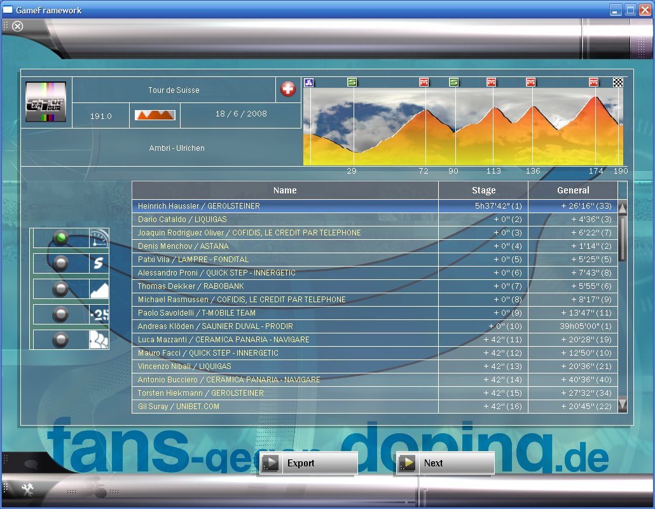Click the Name column header

pos(285,190)
